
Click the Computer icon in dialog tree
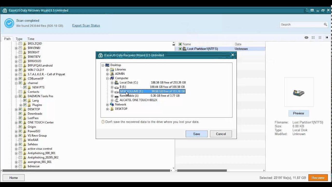pos(112,78)
